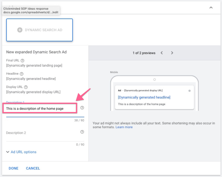Click the grey dot icon in ad preview

pyautogui.click(x=189, y=91)
